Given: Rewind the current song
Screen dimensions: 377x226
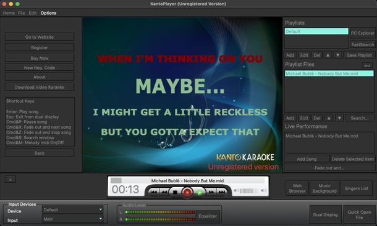Looking at the screenshot, I should (164, 192).
